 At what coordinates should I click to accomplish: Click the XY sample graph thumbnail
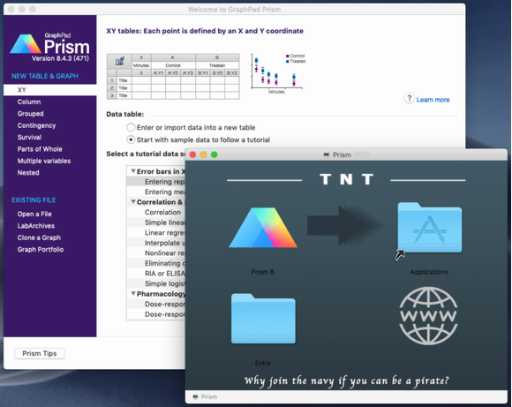coord(278,74)
